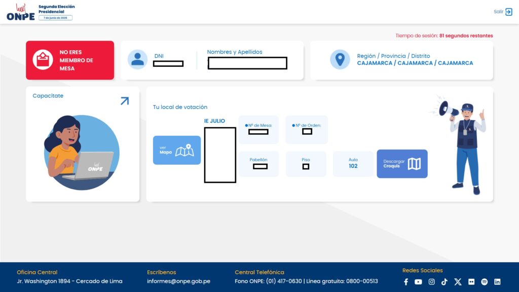Image resolution: width=519 pixels, height=292 pixels.
Task: Click the 'Redes Sociales' footer heading
Action: (422, 271)
